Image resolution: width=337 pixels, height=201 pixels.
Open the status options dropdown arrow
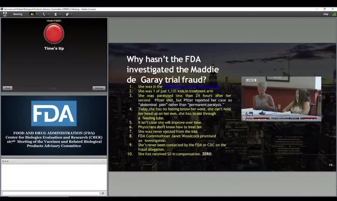click(x=72, y=14)
